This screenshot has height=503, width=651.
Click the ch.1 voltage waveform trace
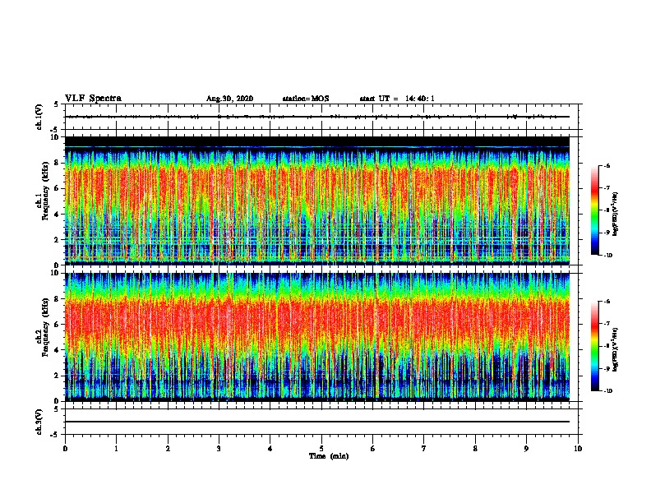(317, 117)
